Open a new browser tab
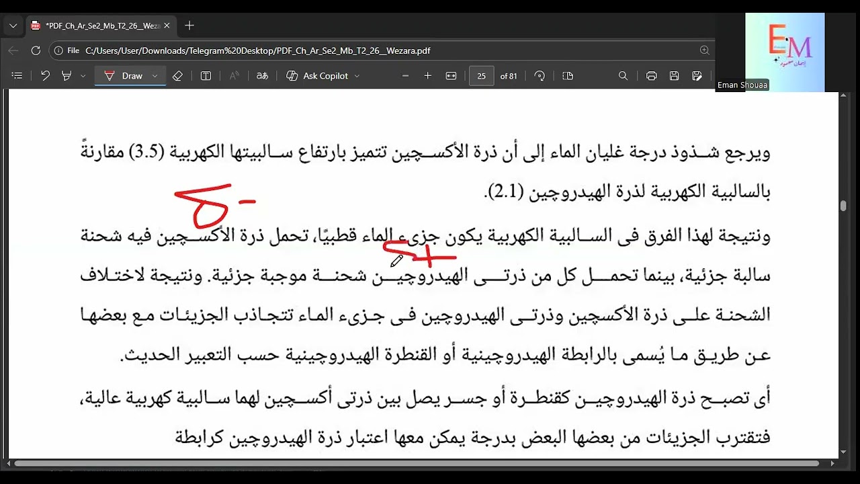The height and width of the screenshot is (484, 860). coord(189,26)
